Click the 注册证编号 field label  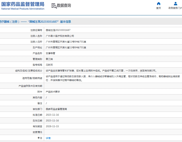pos(36,30)
